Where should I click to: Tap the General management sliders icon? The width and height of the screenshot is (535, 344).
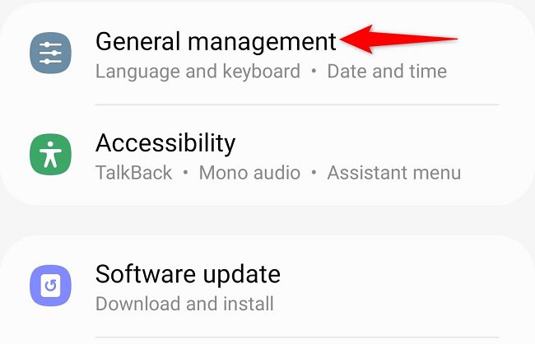coord(50,52)
